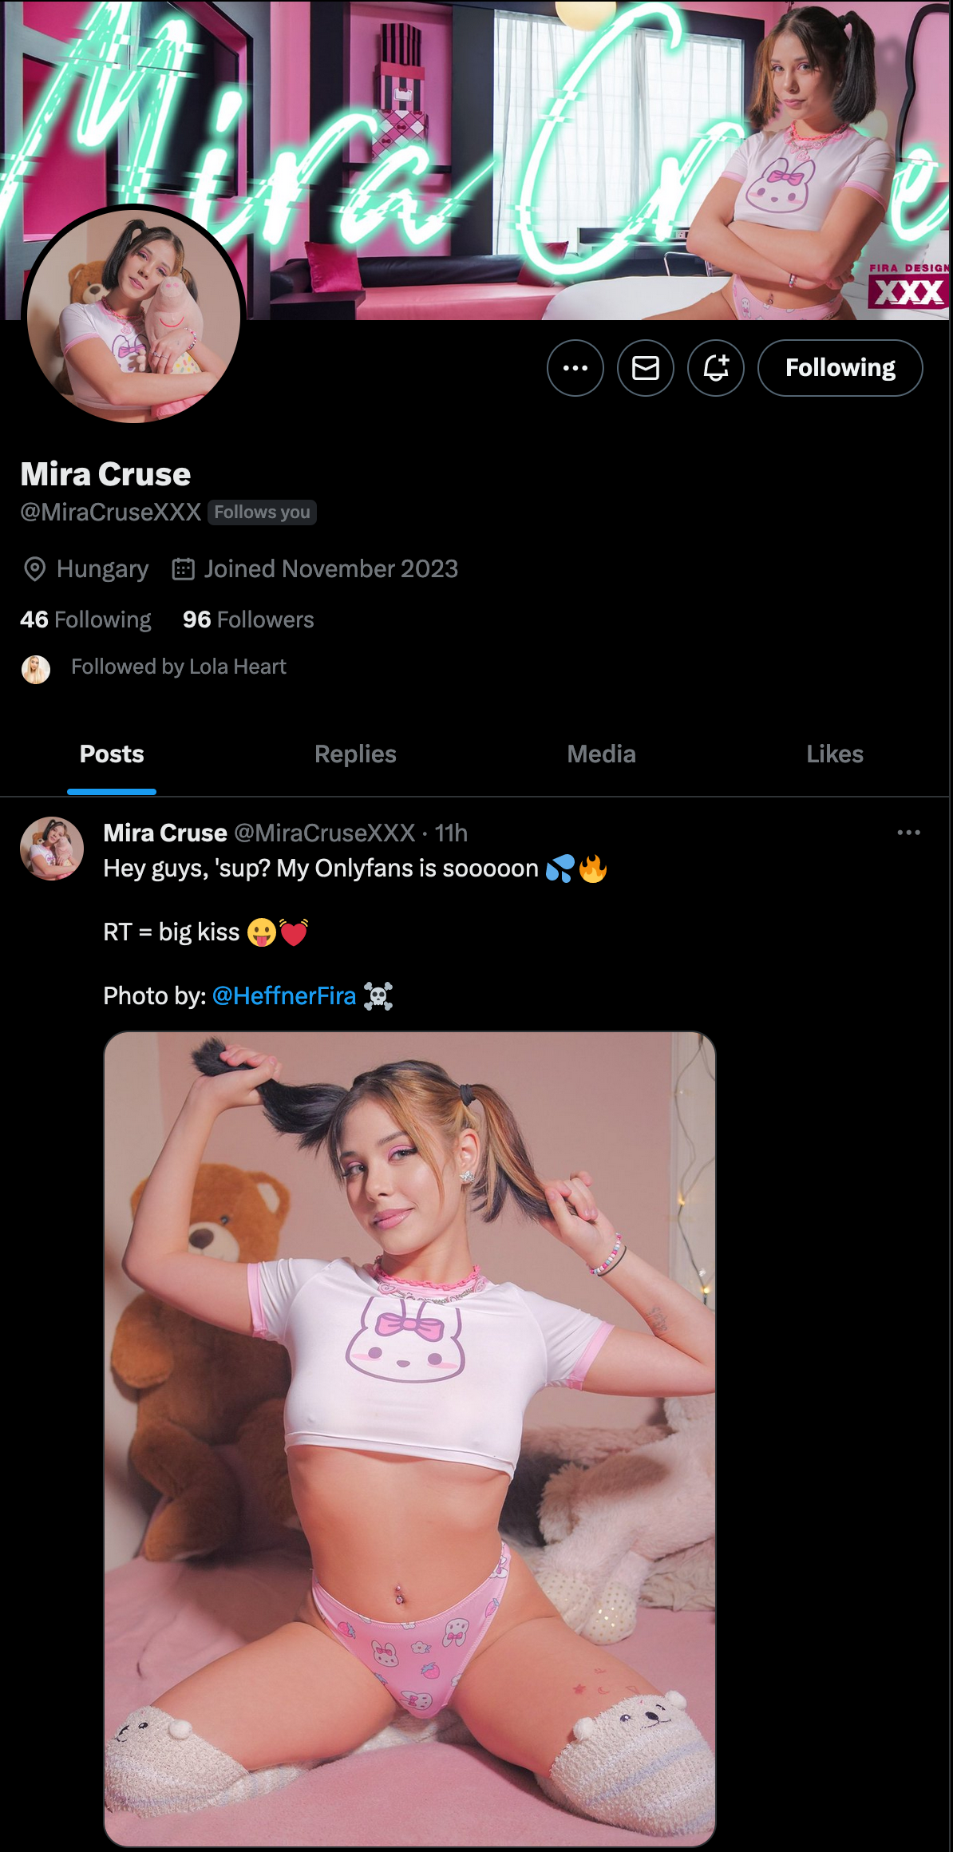
Task: View the 96 Followers list
Action: pyautogui.click(x=248, y=619)
